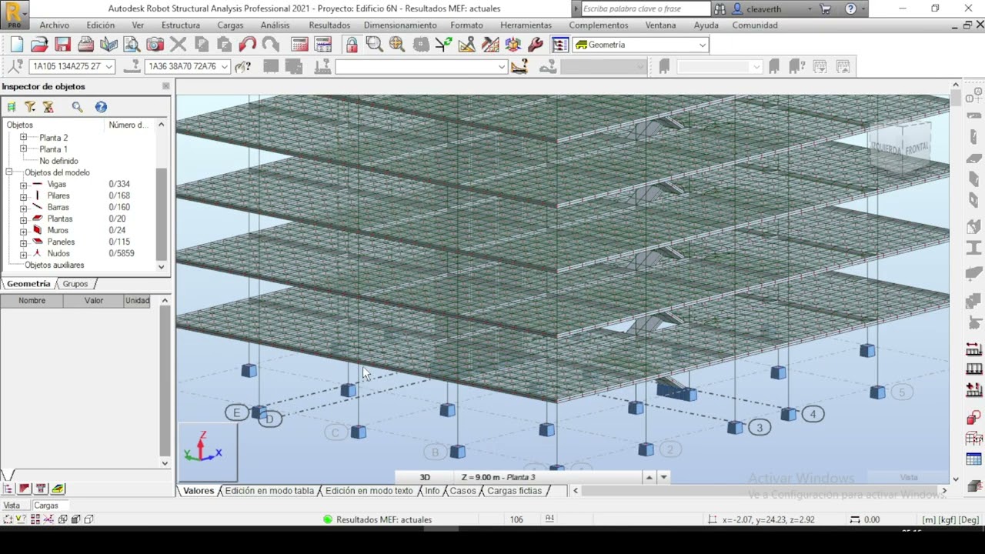Activate the Zoom window magnifier icon
This screenshot has height=554, width=985.
(374, 45)
